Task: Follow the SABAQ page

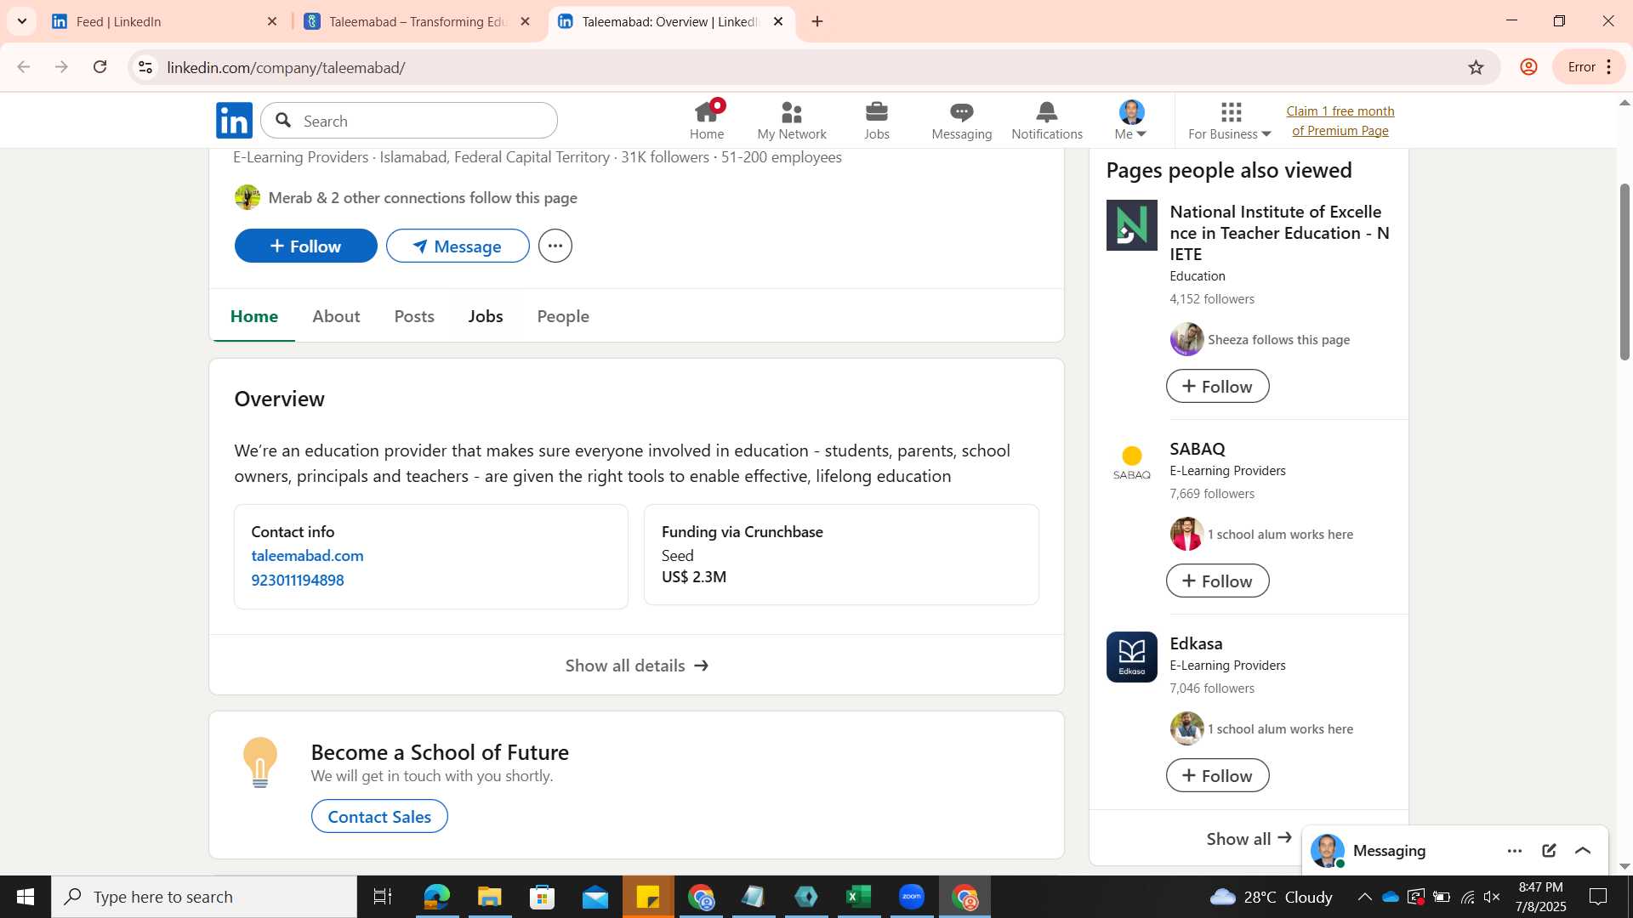Action: pos(1217,581)
